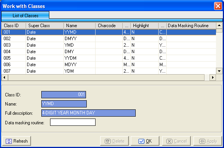Click the Refresh button
This screenshot has width=224, height=148.
16,141
